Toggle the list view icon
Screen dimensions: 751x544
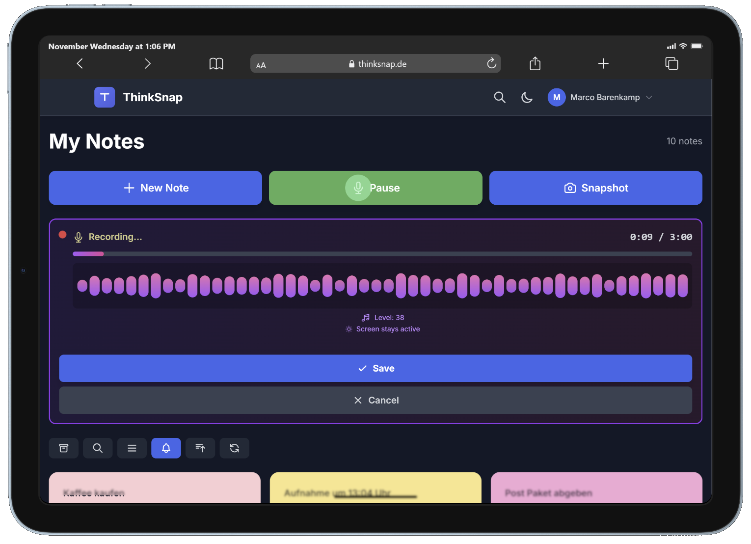[x=132, y=448]
